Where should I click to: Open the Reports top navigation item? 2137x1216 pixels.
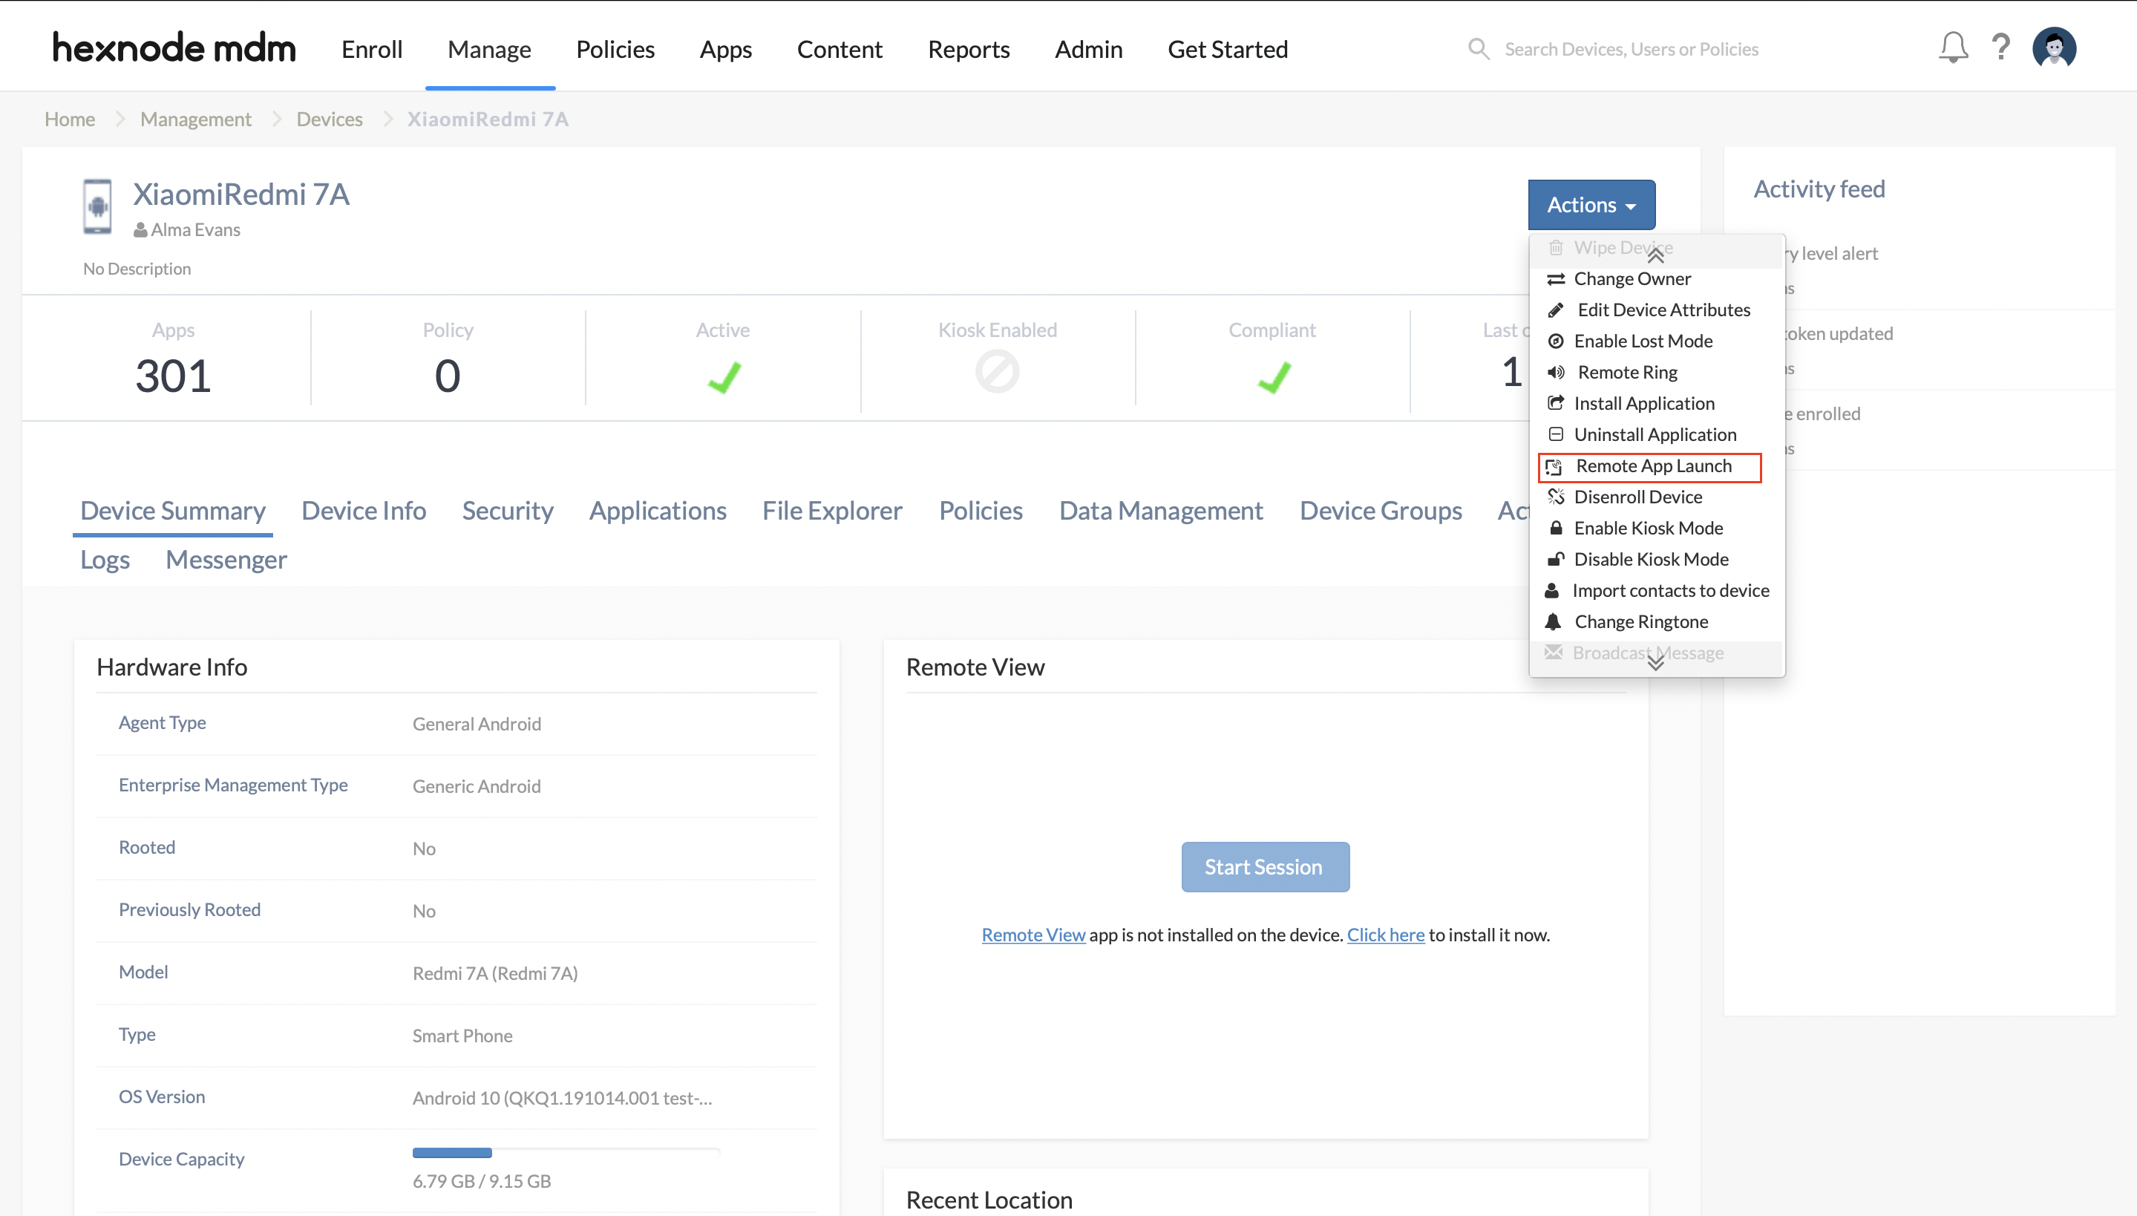[969, 49]
